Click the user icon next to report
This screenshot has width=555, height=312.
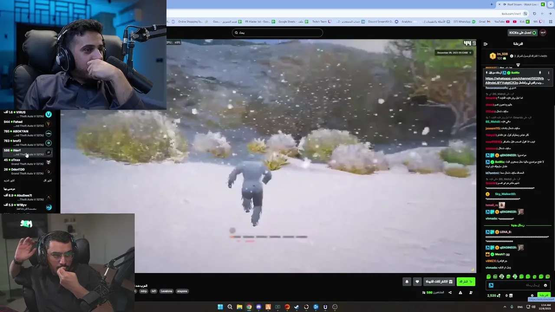pos(471,292)
